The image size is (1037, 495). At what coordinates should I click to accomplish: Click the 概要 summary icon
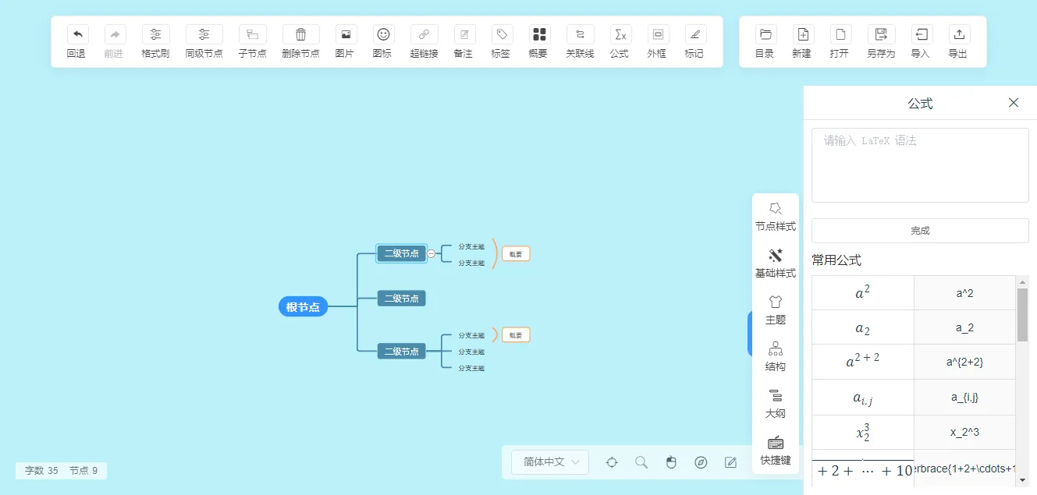point(539,34)
